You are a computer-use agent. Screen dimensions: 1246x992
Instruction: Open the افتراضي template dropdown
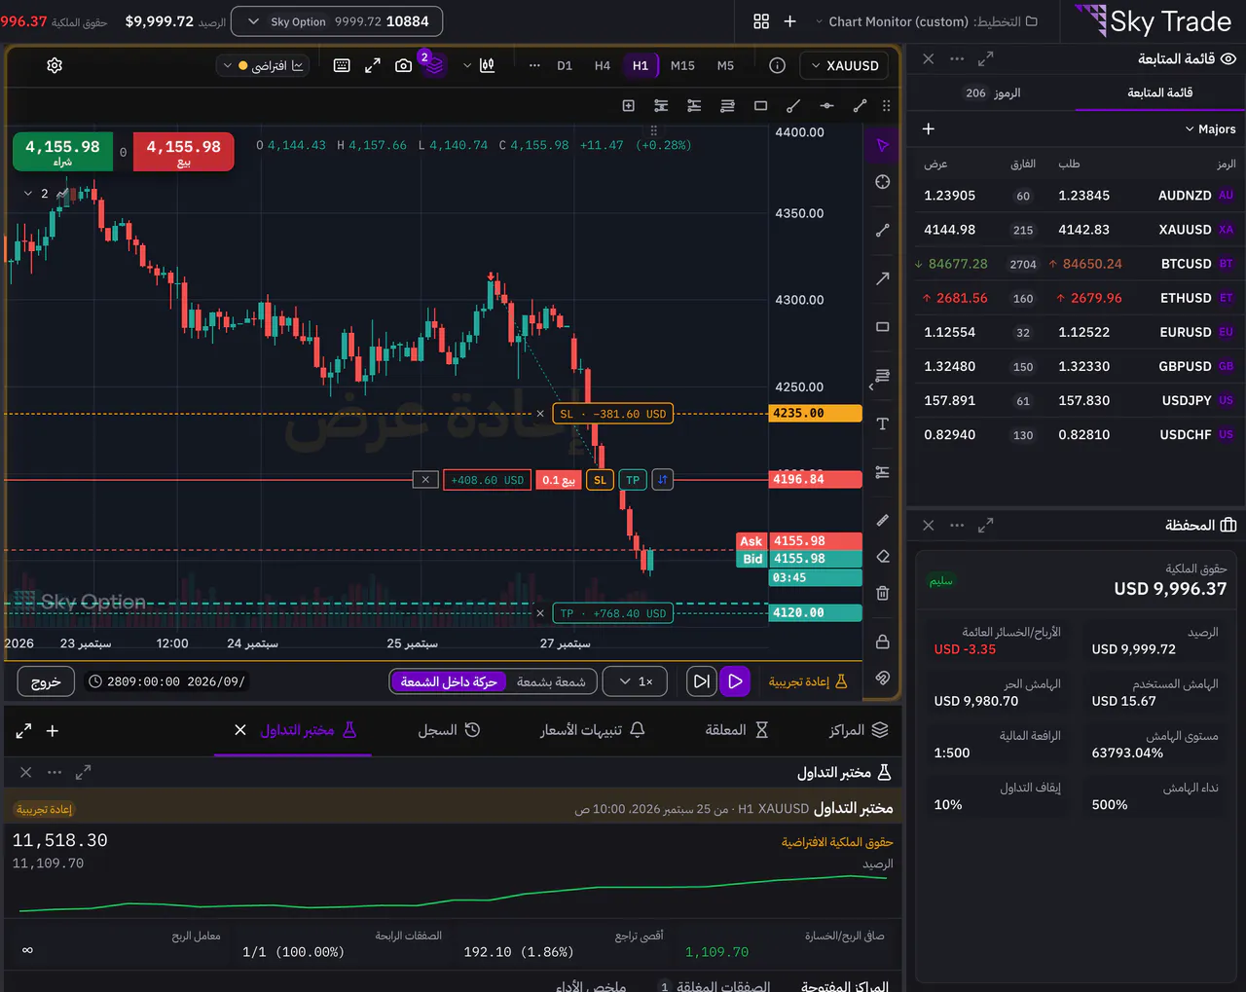click(x=263, y=65)
